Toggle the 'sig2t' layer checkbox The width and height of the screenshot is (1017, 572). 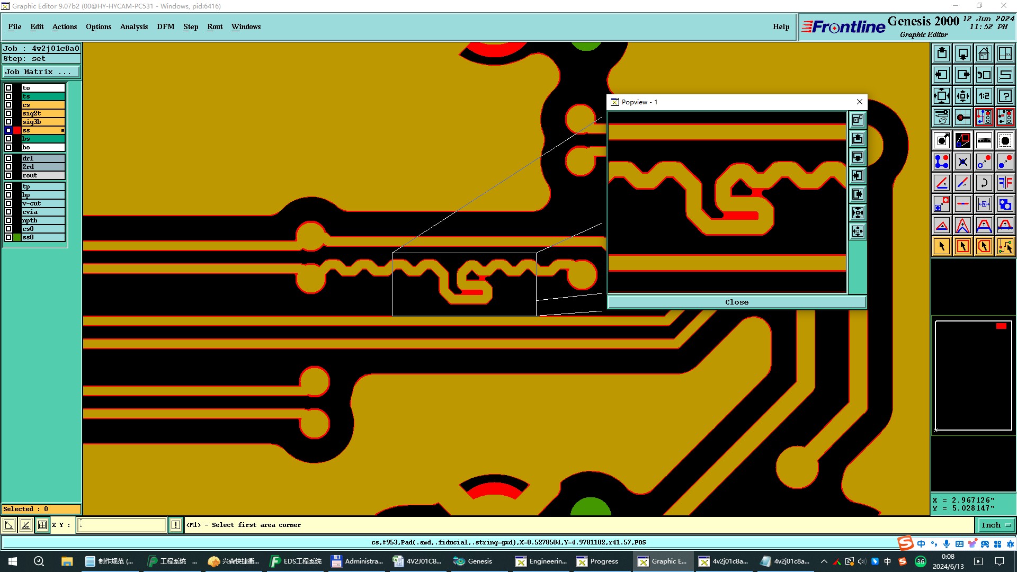click(8, 113)
